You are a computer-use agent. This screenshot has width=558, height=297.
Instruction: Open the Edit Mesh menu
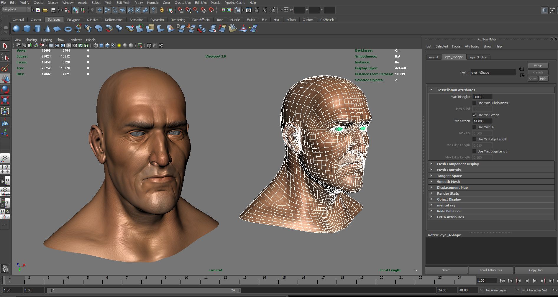(123, 3)
